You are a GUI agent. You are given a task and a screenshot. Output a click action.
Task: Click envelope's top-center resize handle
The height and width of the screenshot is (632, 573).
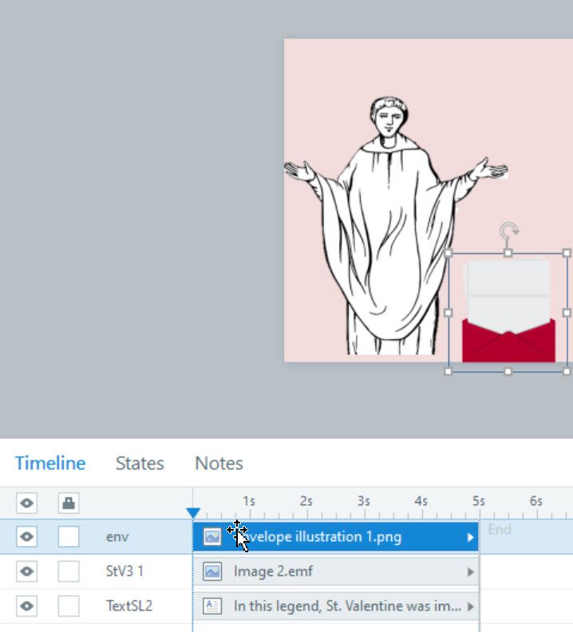(508, 253)
